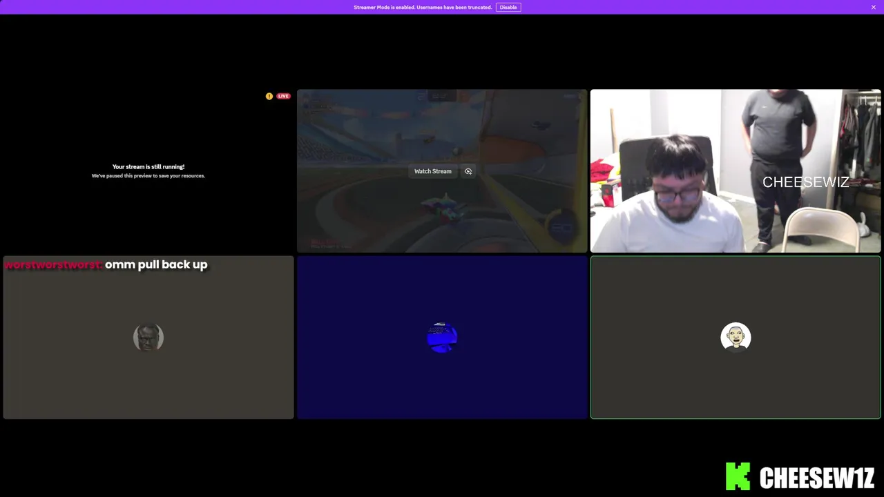The image size is (884, 497).
Task: Click the blue circular avatar in blue tile
Action: (442, 338)
